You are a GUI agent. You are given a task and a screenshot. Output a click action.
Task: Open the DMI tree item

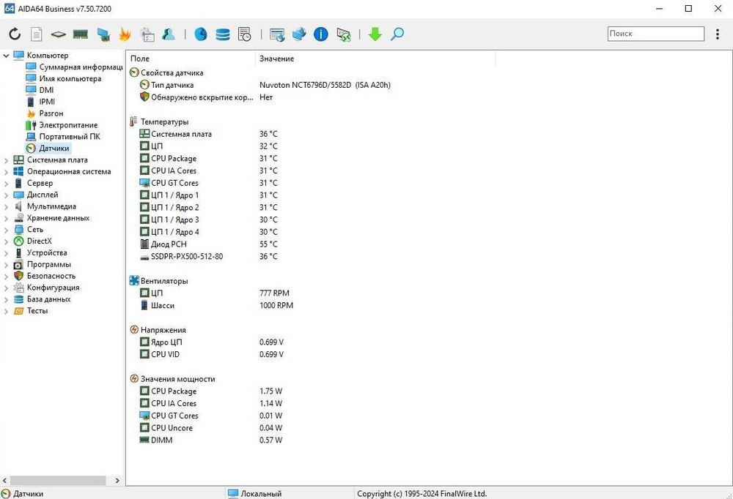pyautogui.click(x=46, y=90)
